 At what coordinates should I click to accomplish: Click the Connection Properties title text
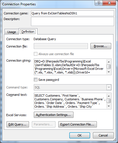click(x=19, y=4)
